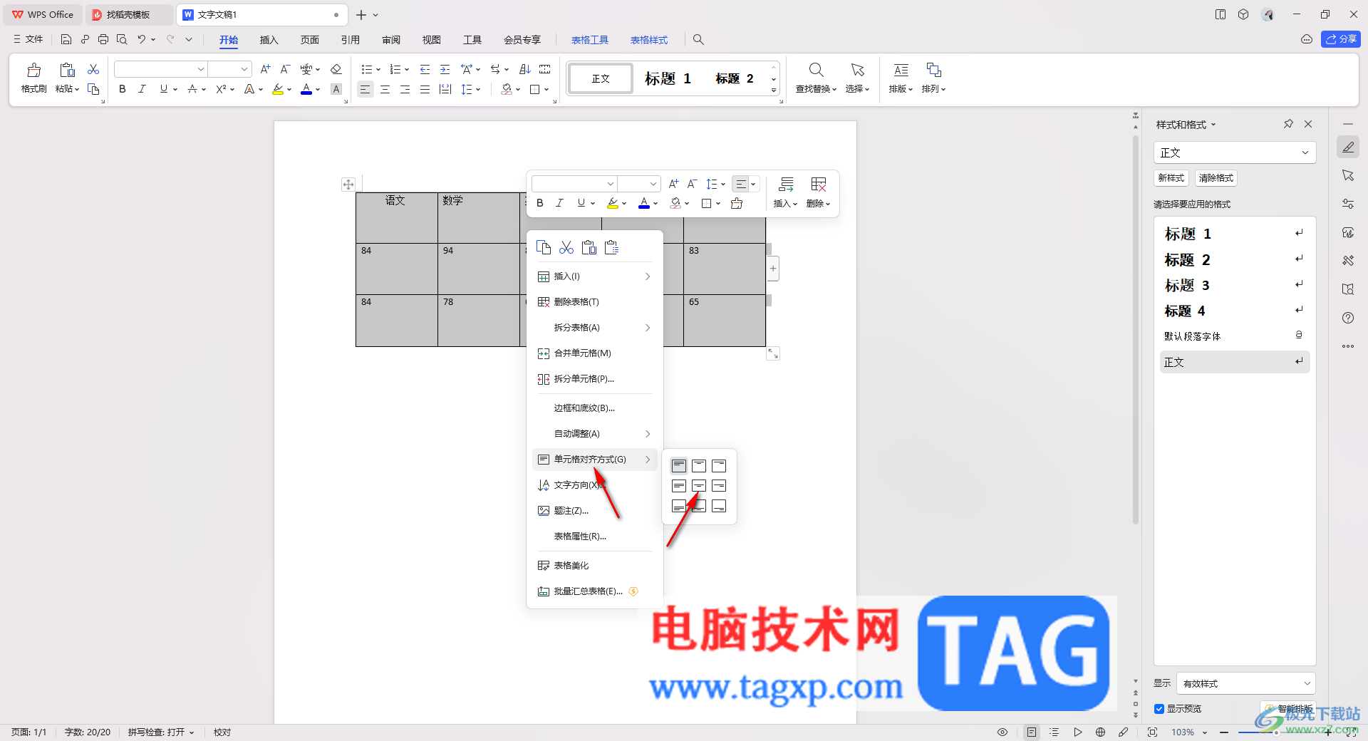Screen dimensions: 1368x741
Task: Click the Sort (A-Z arrow) icon in ribbon
Action: pos(525,69)
